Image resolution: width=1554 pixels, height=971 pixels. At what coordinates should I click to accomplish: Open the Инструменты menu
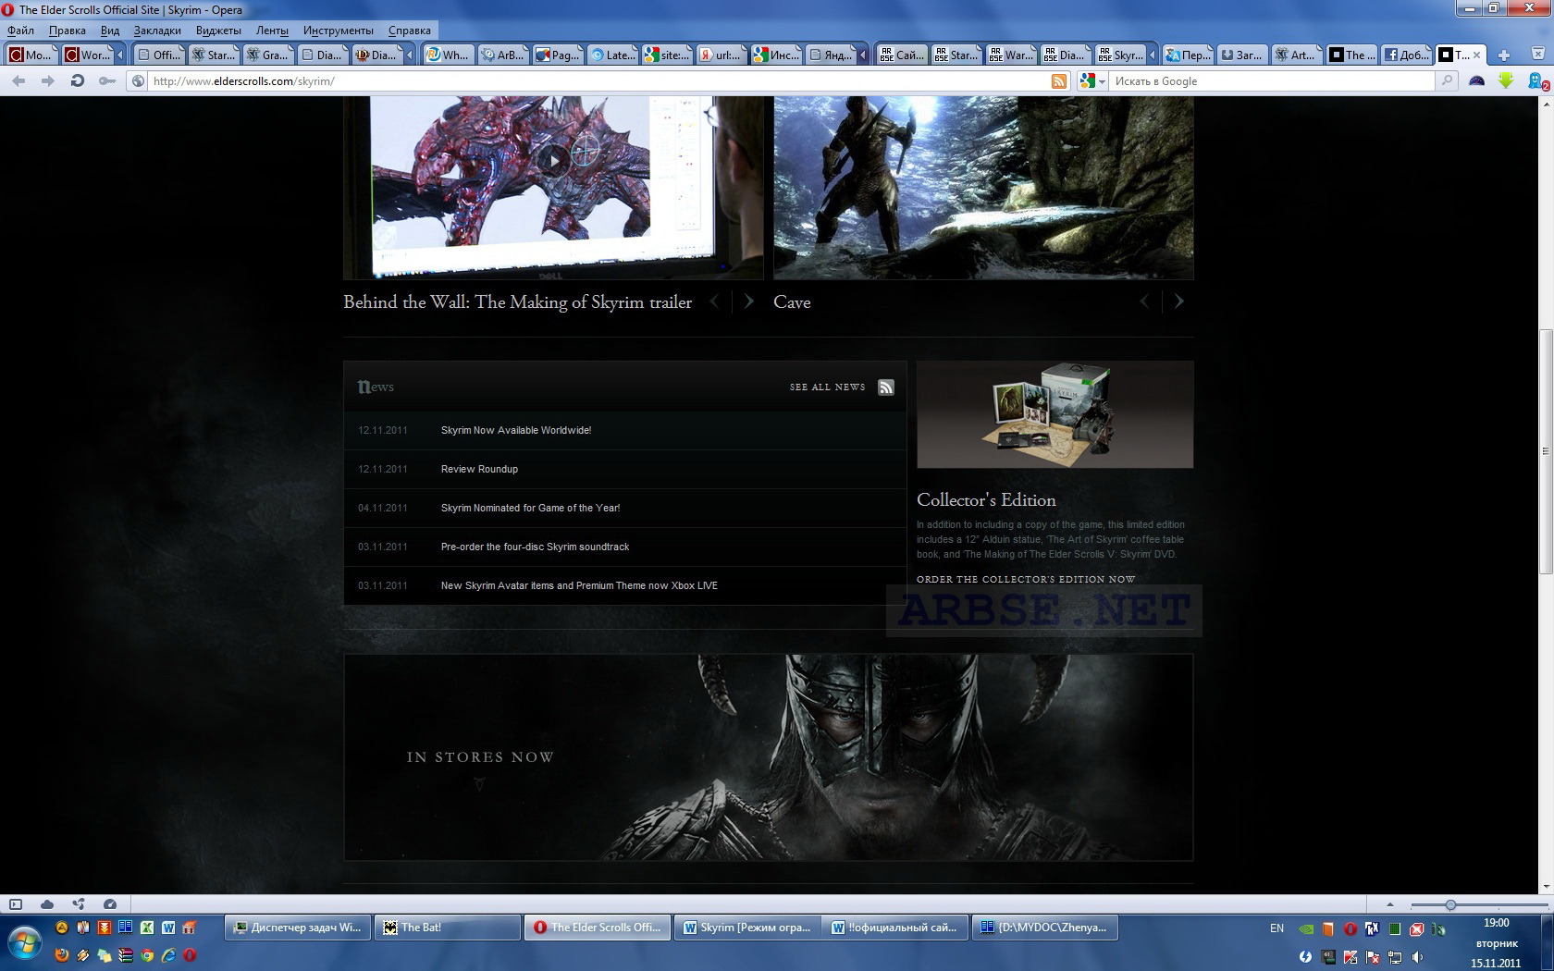pyautogui.click(x=339, y=31)
